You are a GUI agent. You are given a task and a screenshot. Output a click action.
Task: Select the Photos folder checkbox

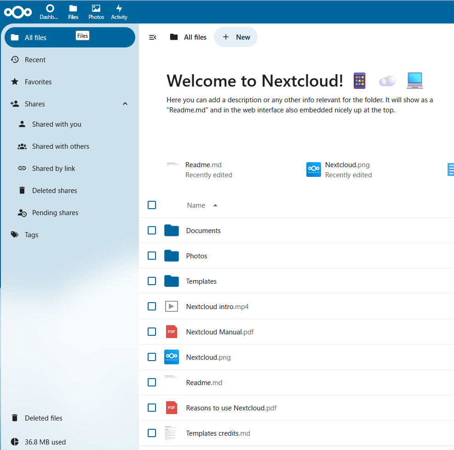point(152,256)
